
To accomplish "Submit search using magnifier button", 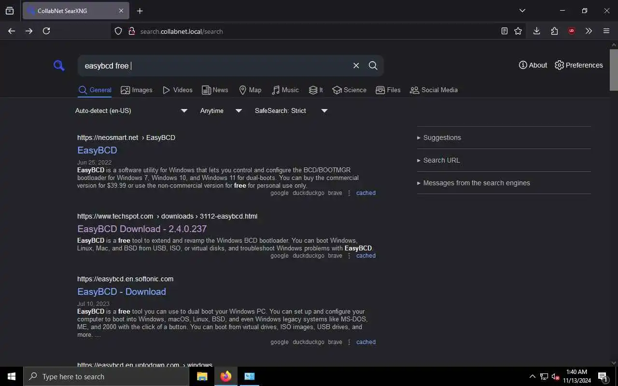I will pyautogui.click(x=373, y=66).
